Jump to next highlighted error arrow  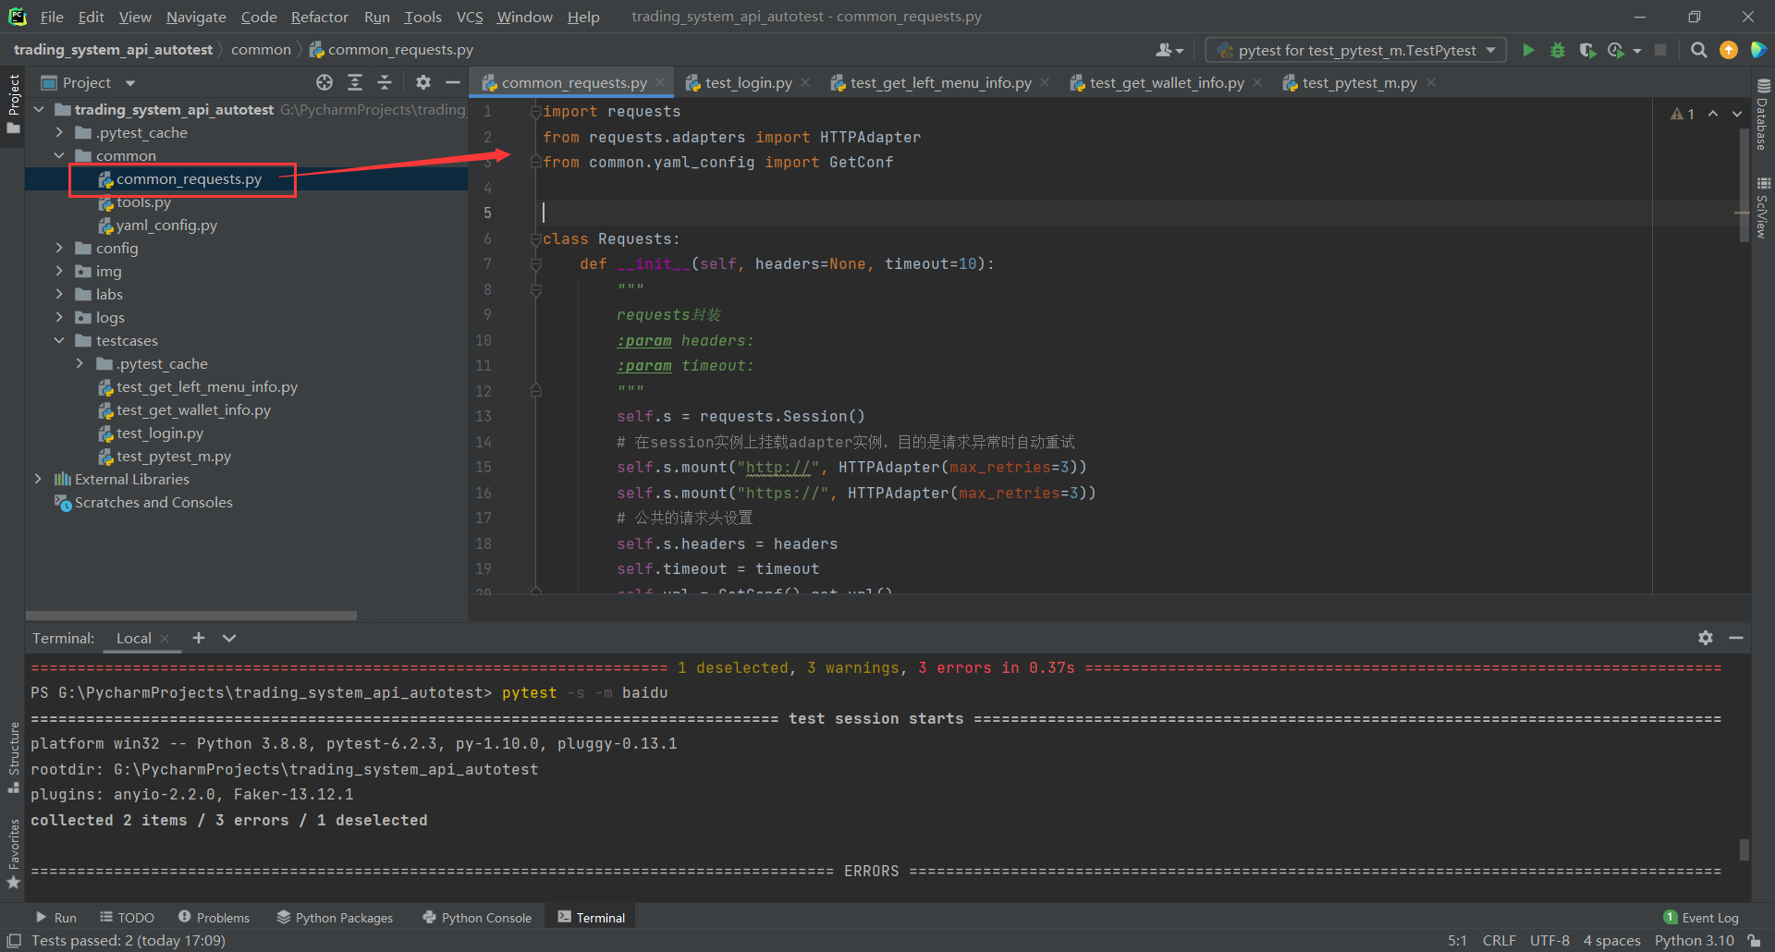[x=1737, y=114]
